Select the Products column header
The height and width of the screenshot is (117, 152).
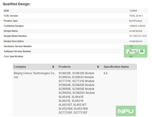tap(65, 67)
